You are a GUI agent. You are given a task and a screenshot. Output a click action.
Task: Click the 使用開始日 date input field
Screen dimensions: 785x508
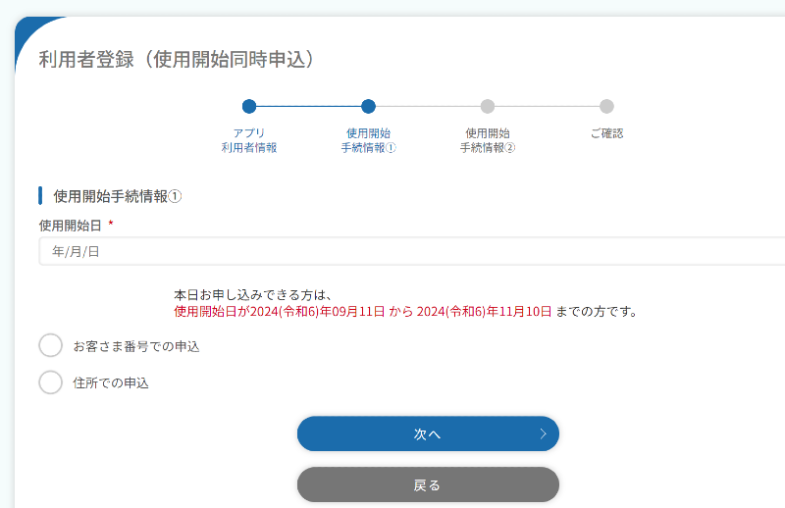tap(411, 251)
